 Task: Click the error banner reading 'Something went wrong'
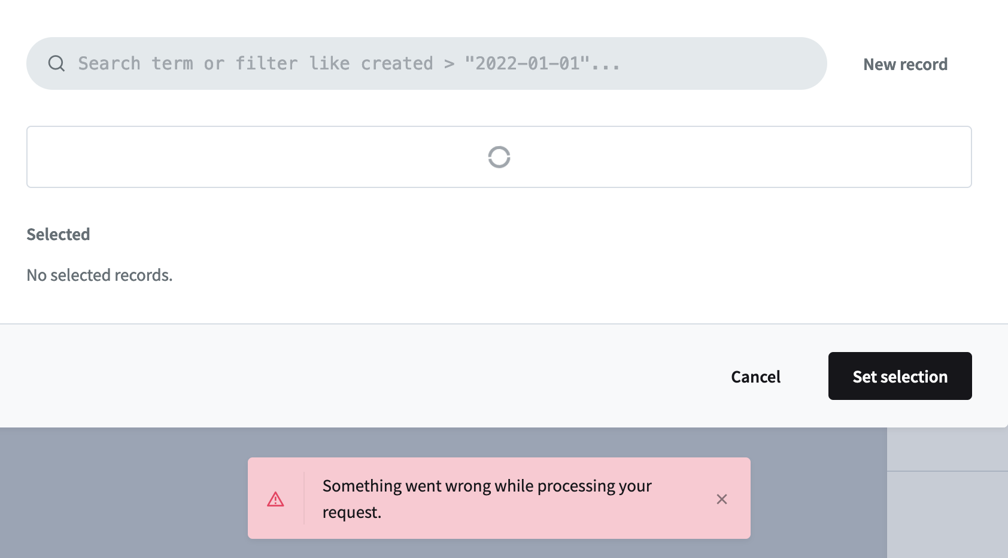tap(487, 498)
